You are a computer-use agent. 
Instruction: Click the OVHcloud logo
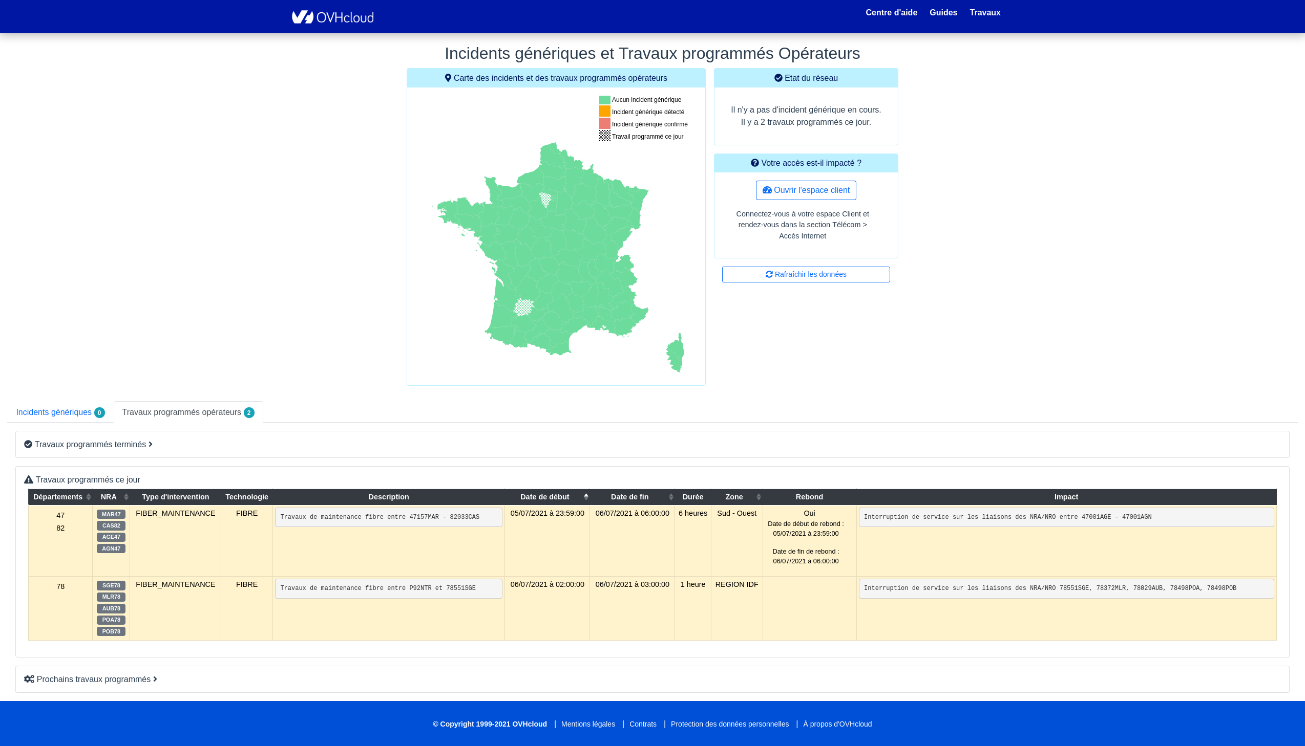[332, 17]
